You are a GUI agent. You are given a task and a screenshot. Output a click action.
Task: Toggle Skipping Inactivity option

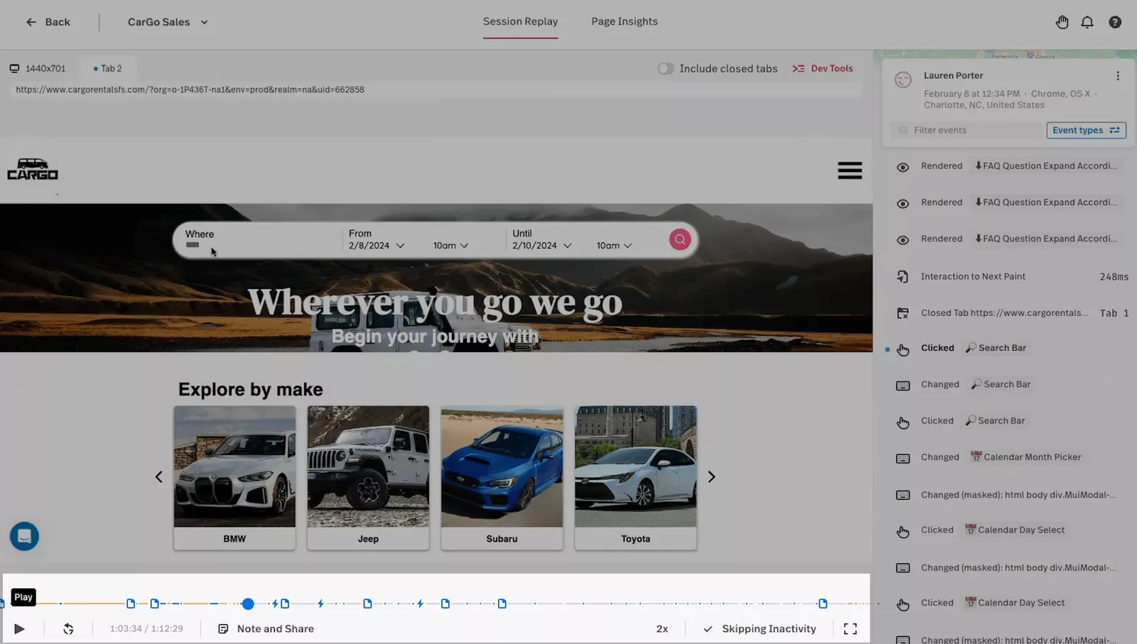pos(760,628)
